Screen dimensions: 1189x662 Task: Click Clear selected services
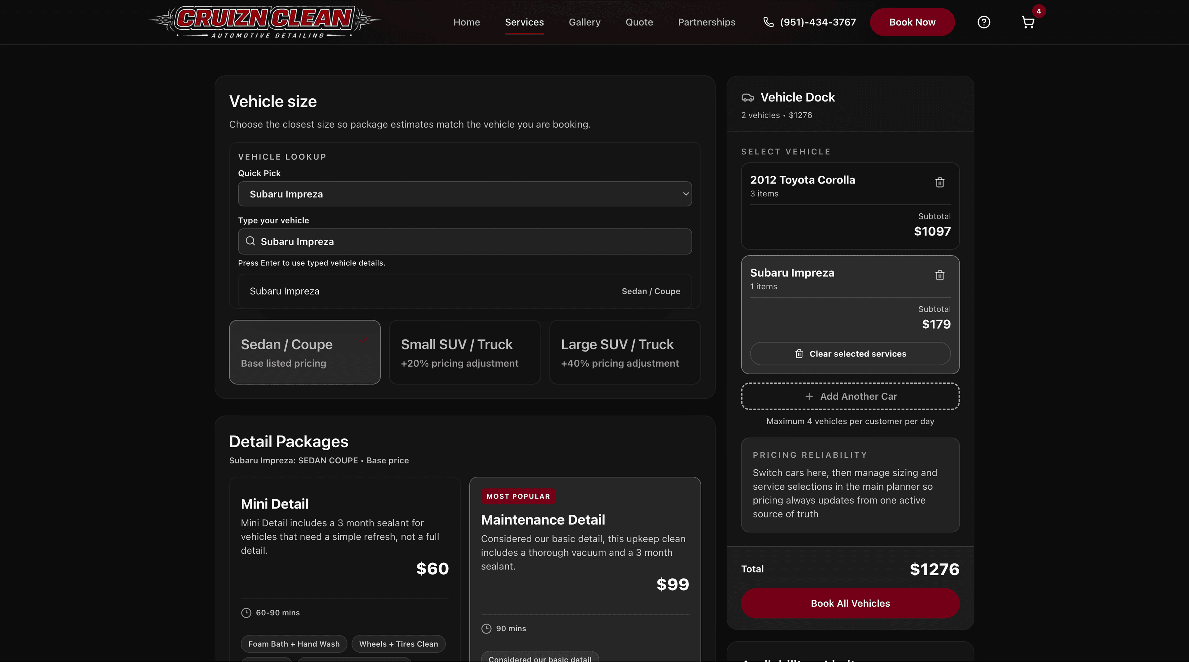click(850, 354)
